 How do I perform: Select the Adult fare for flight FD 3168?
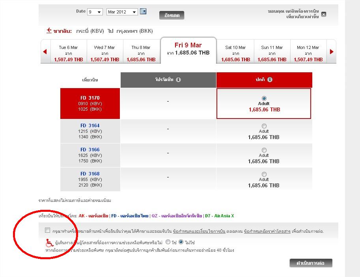click(264, 174)
